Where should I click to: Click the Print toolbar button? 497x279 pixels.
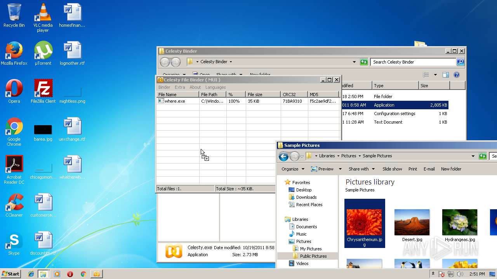click(x=413, y=169)
